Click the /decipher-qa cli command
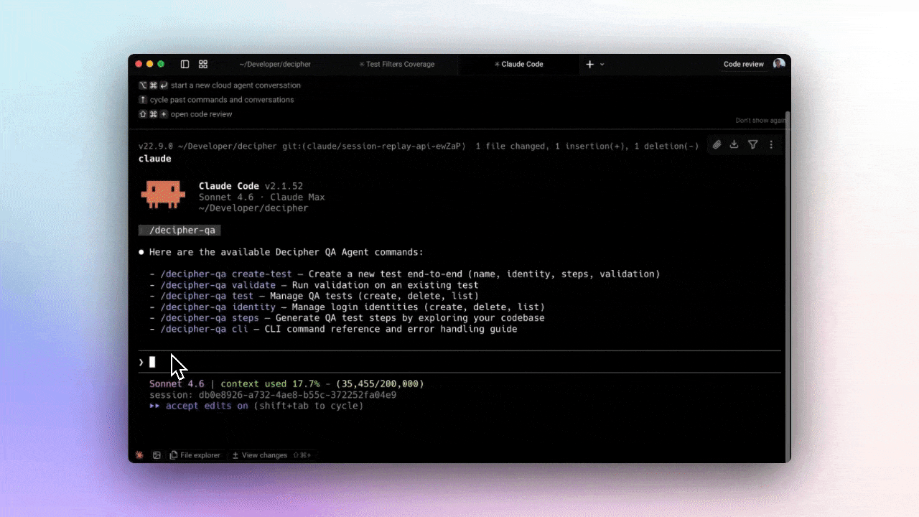The height and width of the screenshot is (517, 919). (204, 329)
